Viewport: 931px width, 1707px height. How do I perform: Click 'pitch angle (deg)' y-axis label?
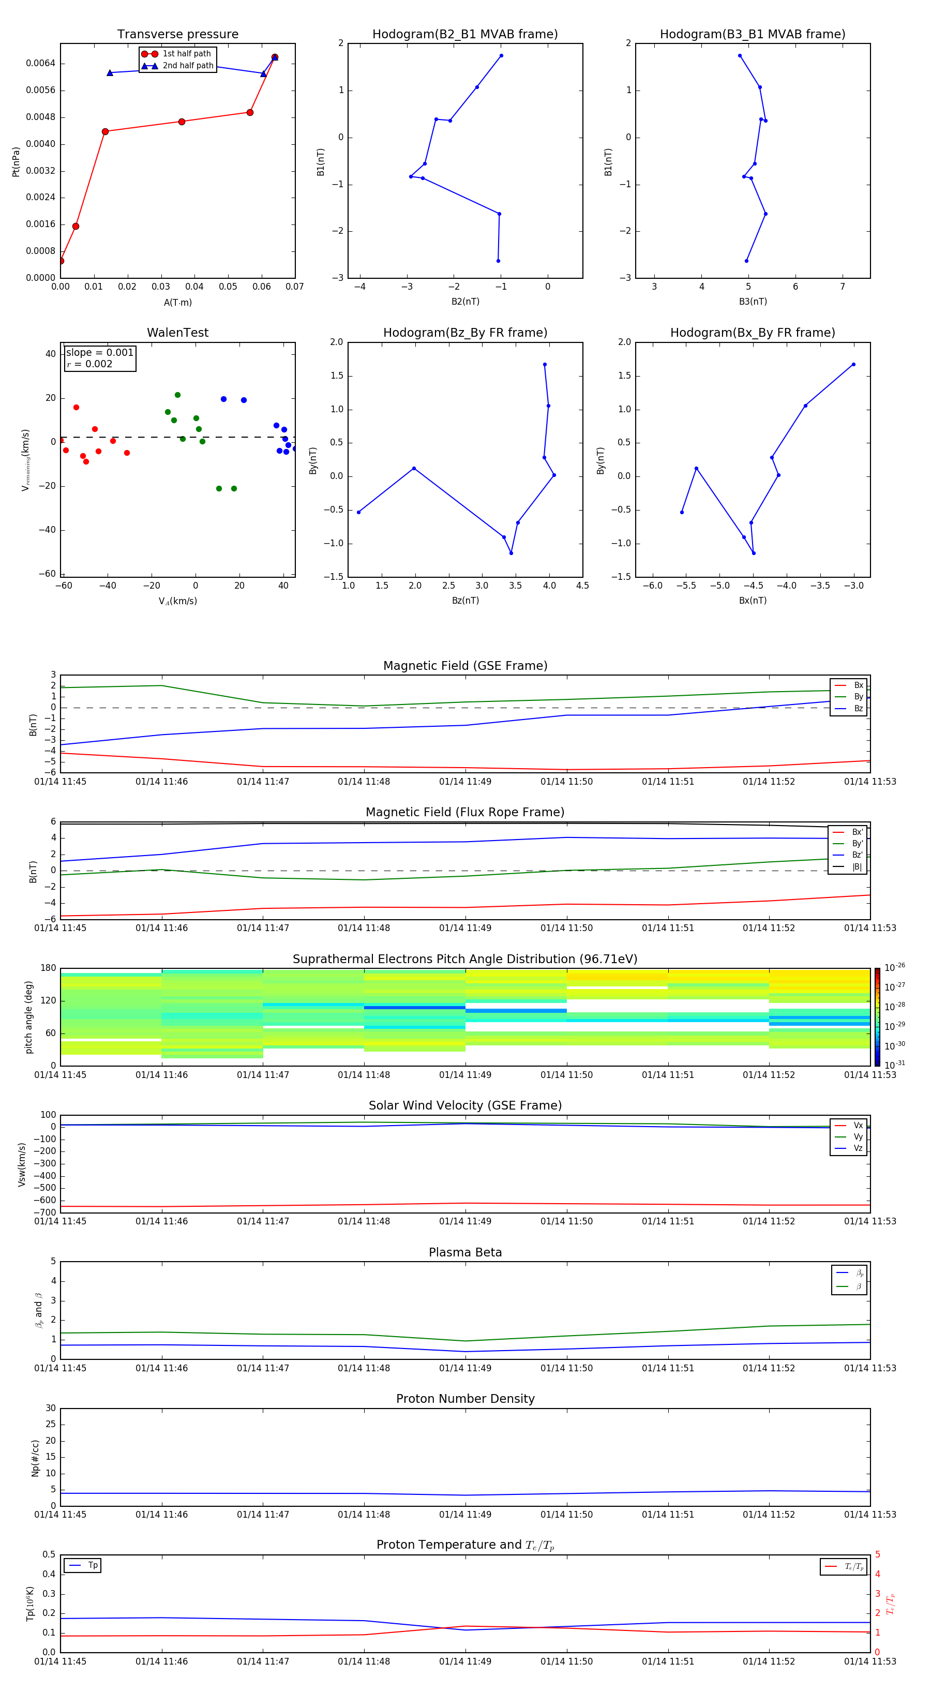tap(28, 1017)
